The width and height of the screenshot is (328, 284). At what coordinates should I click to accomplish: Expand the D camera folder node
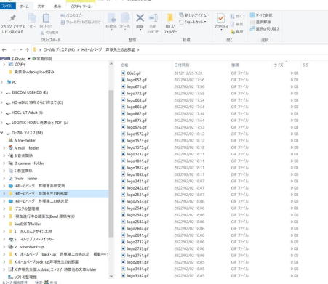coord(4,163)
